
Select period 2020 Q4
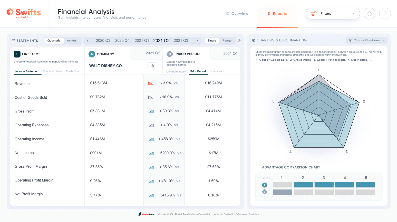pyautogui.click(x=122, y=40)
